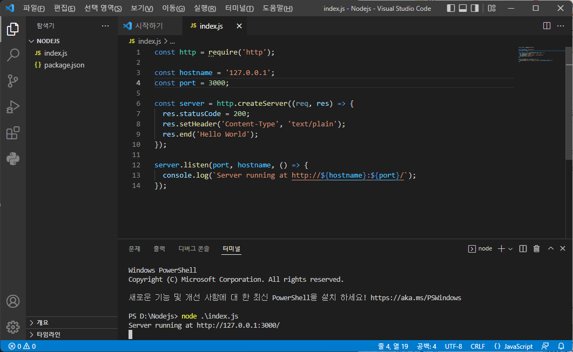Image resolution: width=573 pixels, height=352 pixels.
Task: Click line number 12 in the gutter
Action: point(136,165)
